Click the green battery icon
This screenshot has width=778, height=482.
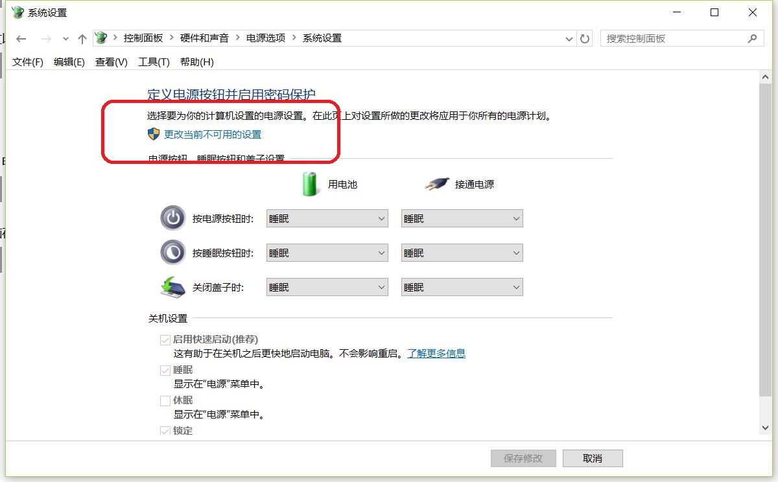pyautogui.click(x=311, y=183)
